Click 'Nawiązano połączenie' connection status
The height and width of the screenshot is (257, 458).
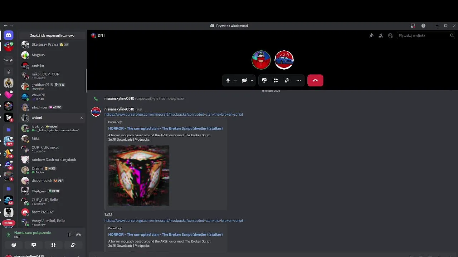pos(33,233)
